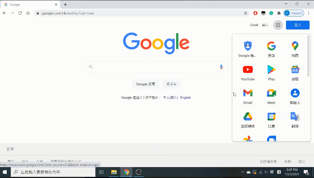This screenshot has width=314, height=178.
Task: Open taskbar clock showing 9:47 PM
Action: pos(292,172)
